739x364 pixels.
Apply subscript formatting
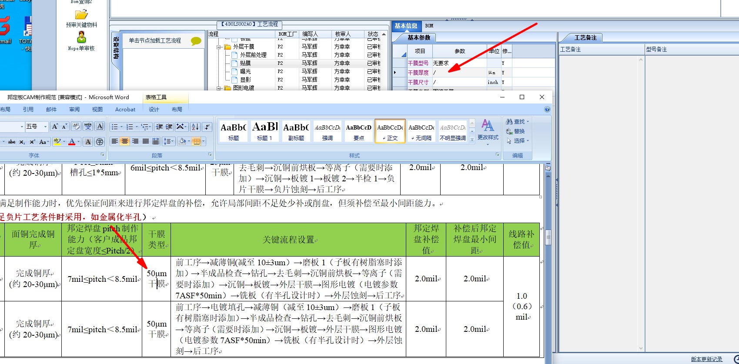click(22, 142)
